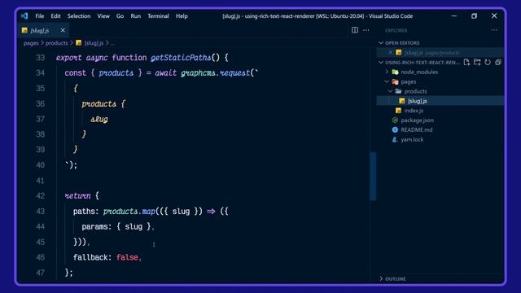The width and height of the screenshot is (521, 293).
Task: Click the pages breadcrumb
Action: click(31, 43)
